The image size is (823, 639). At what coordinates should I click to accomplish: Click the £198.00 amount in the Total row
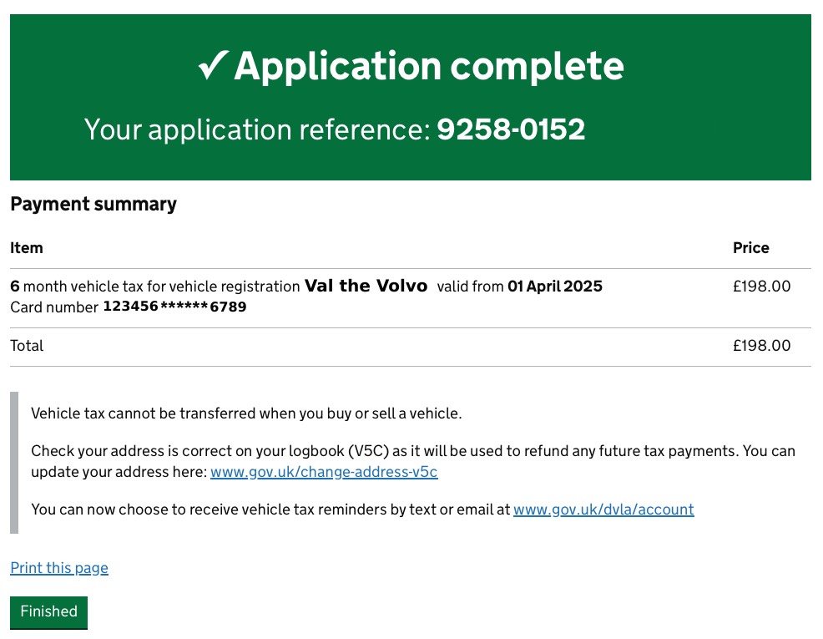761,346
